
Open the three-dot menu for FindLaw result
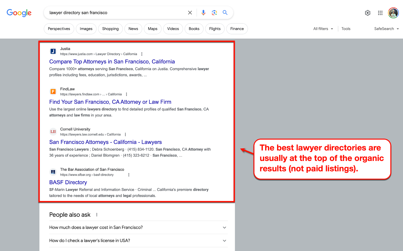(126, 94)
